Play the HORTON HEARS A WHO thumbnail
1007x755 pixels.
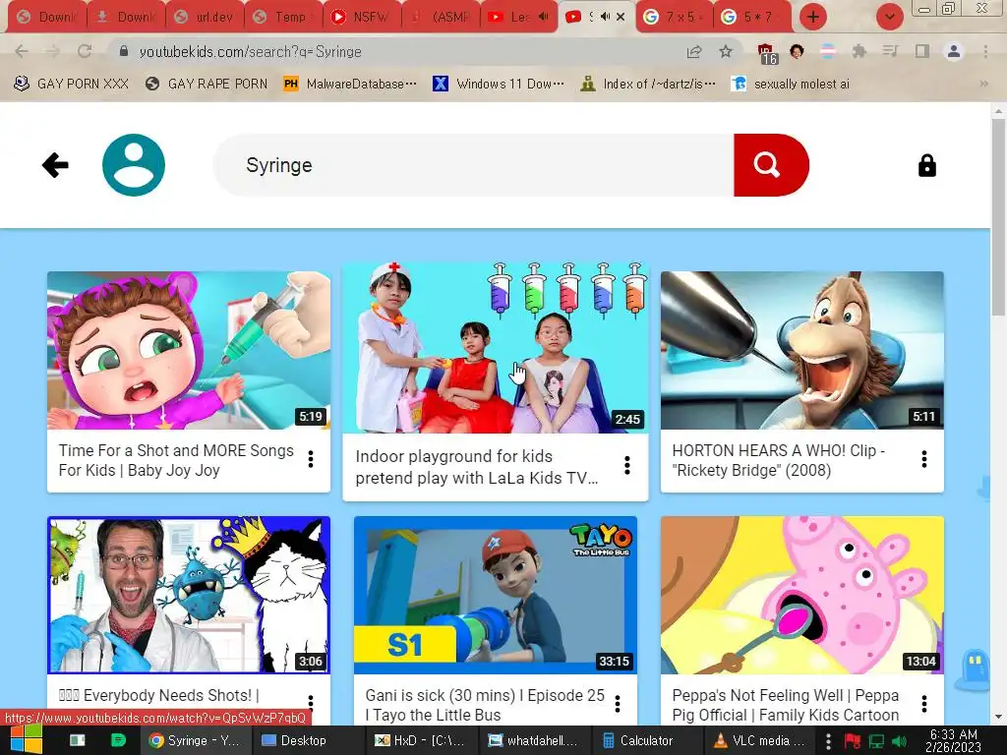(x=802, y=350)
